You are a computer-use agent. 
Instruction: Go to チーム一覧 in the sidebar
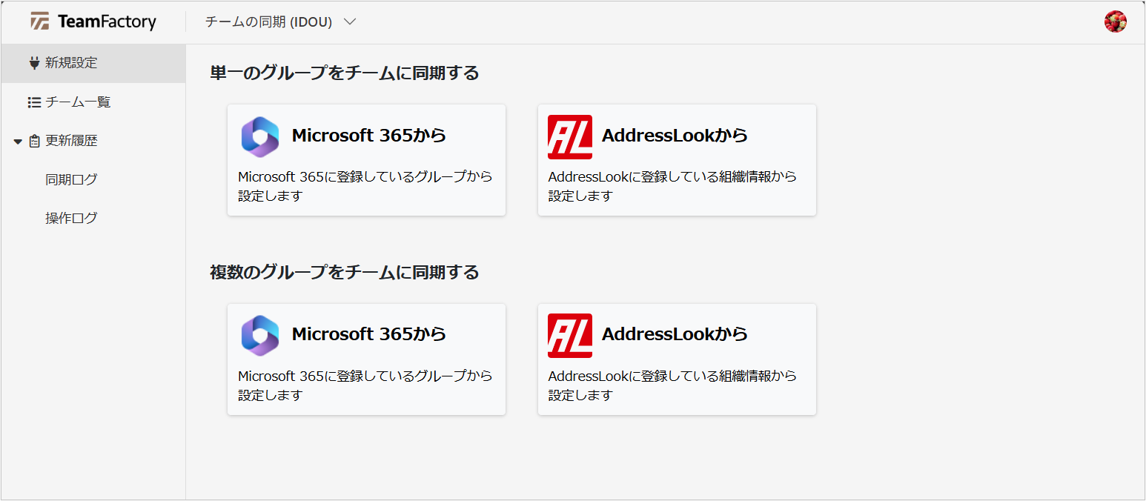[x=78, y=102]
